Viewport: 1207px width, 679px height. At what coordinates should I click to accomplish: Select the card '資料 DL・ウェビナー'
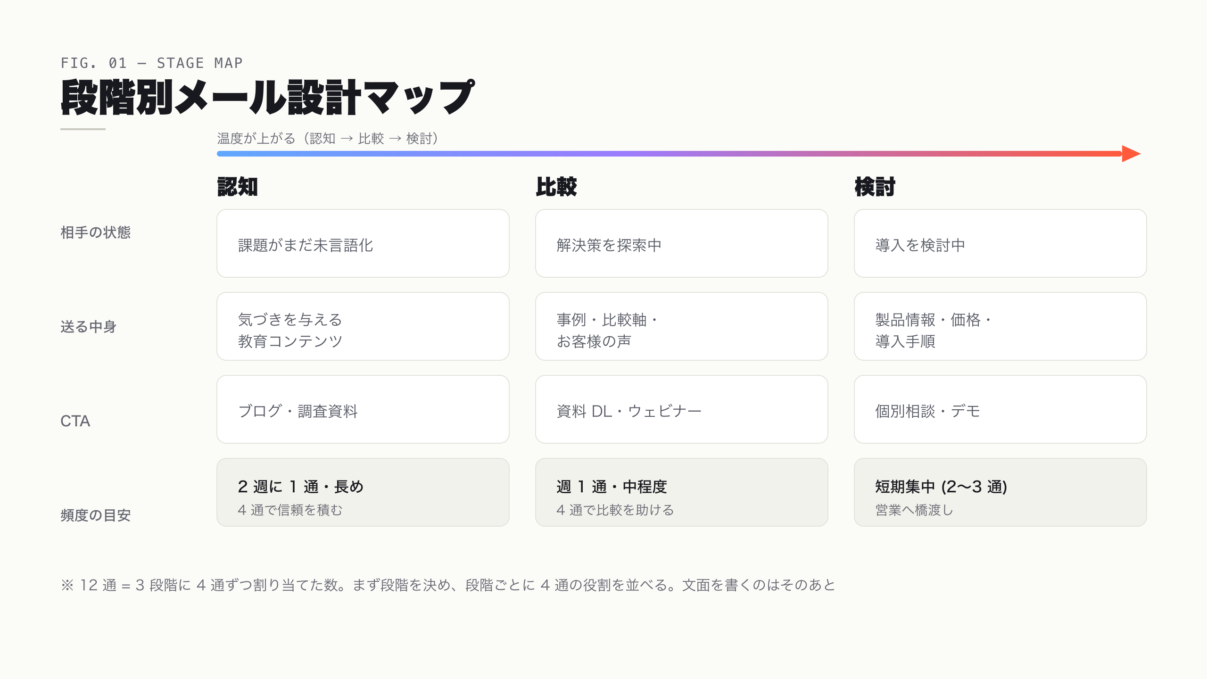(x=682, y=409)
